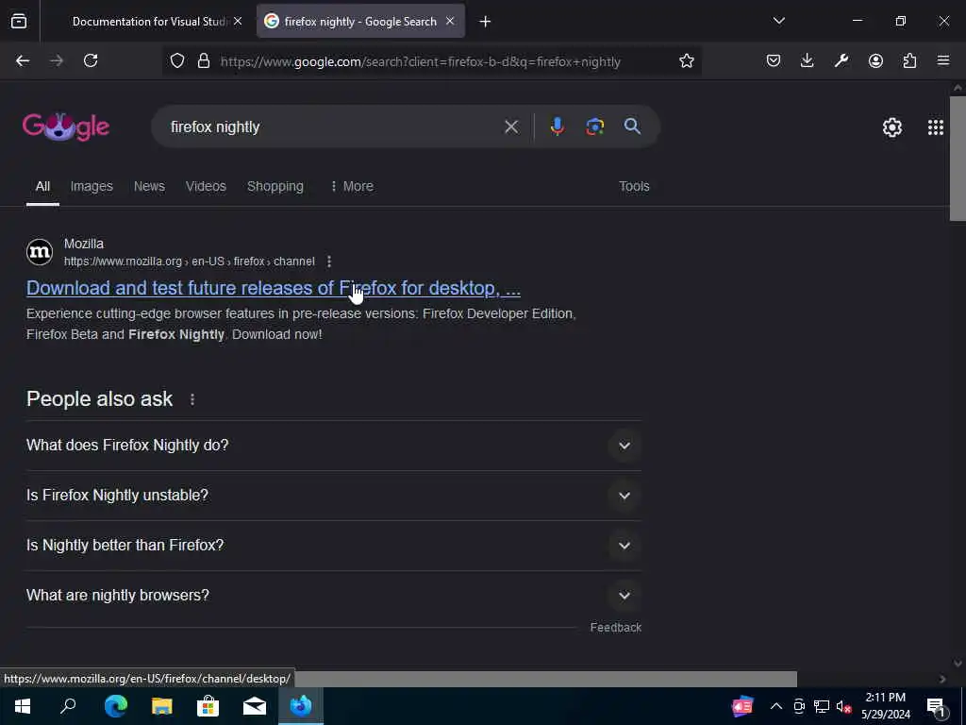Clear the Google search box
This screenshot has height=725, width=966.
point(511,127)
